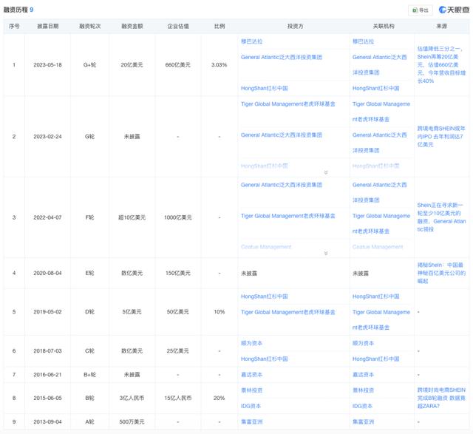The width and height of the screenshot is (473, 434).
Task: Select the amount cell 500万美元
Action: tap(132, 421)
